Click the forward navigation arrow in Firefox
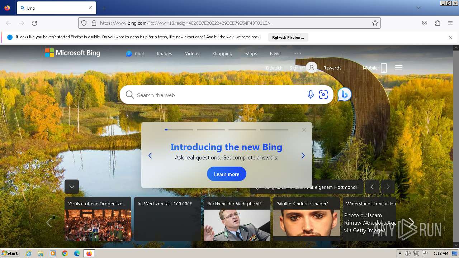 (x=22, y=23)
